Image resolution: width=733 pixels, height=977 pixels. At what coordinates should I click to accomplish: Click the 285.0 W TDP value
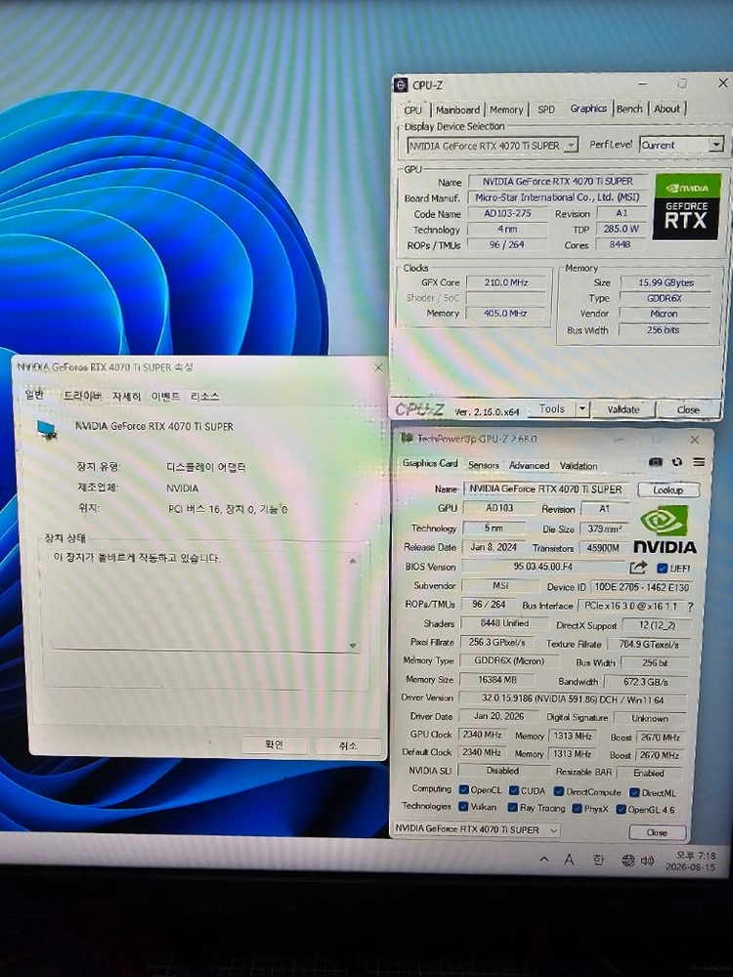(x=621, y=229)
